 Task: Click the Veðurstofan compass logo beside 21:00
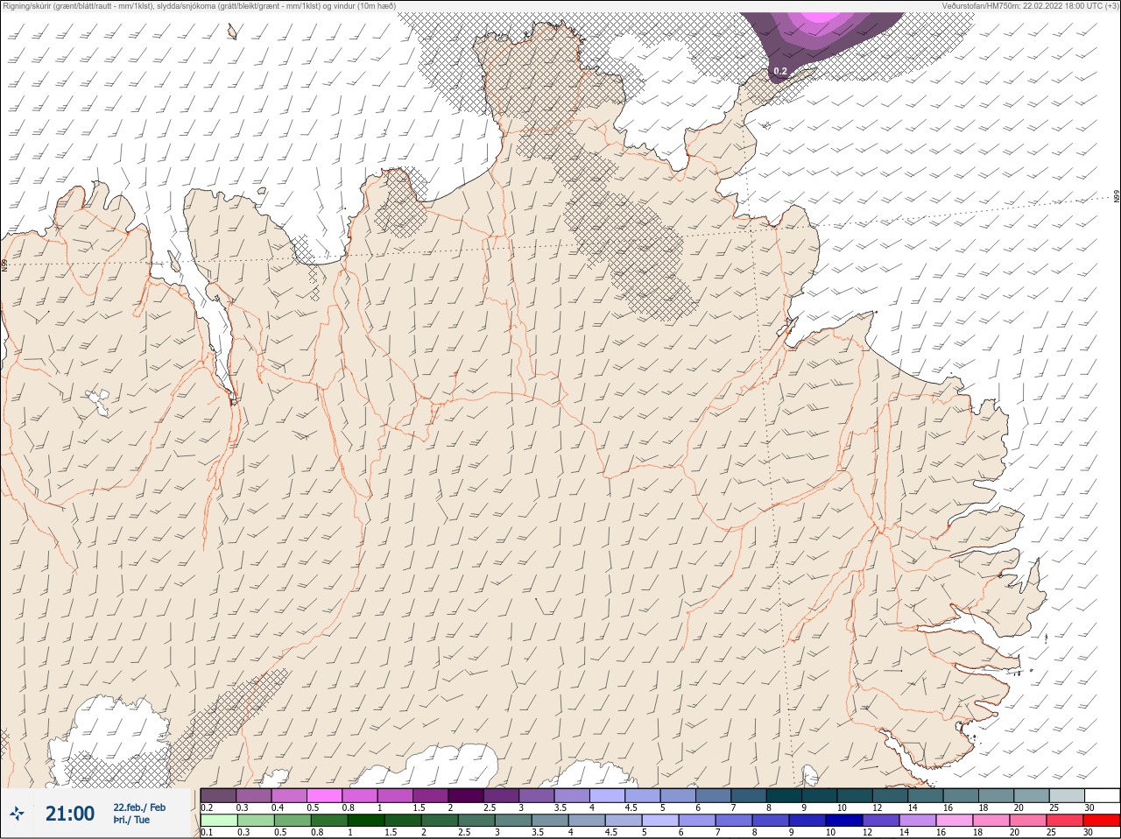point(17,814)
